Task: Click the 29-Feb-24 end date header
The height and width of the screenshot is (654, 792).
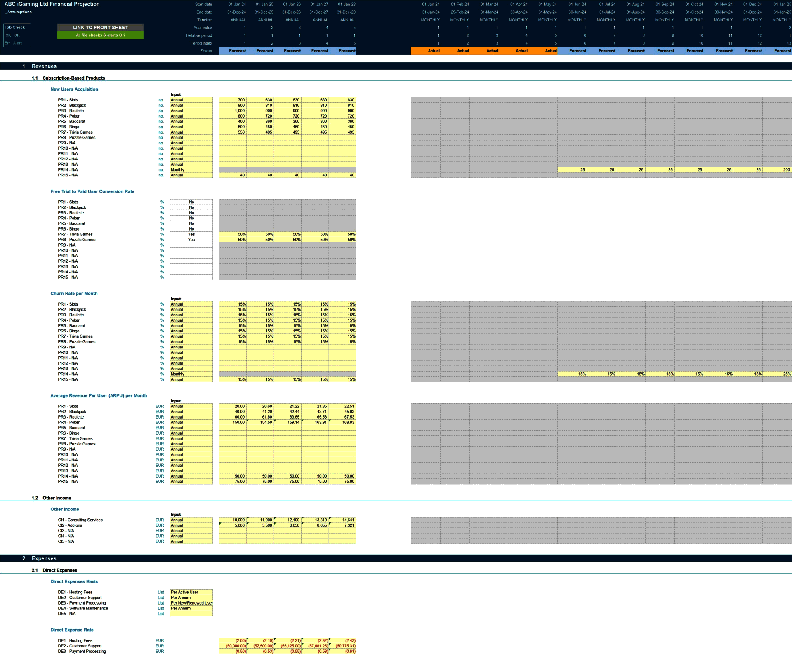Action: click(460, 12)
